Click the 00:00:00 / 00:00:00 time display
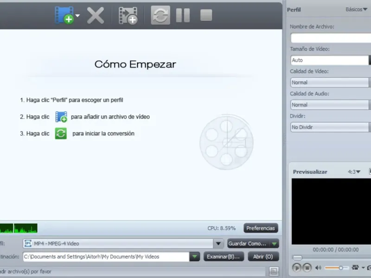Image resolution: width=371 pixels, height=278 pixels. click(335, 250)
